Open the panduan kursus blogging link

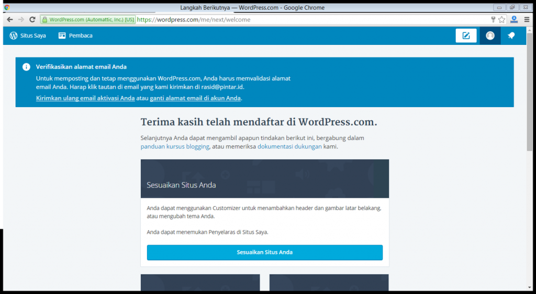pyautogui.click(x=175, y=147)
